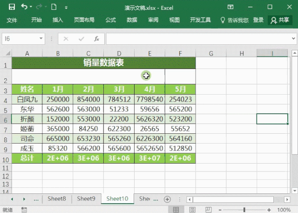Select cell with value 51233
The height and width of the screenshot is (213, 298).
(x=119, y=109)
